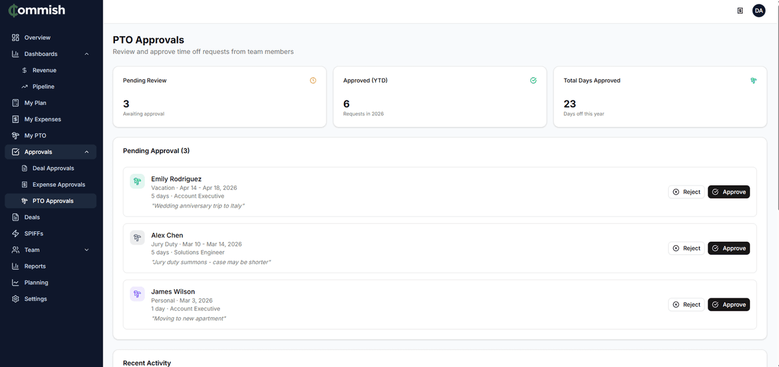Viewport: 779px width, 367px height.
Task: Expand the Team section chevron
Action: pos(87,250)
